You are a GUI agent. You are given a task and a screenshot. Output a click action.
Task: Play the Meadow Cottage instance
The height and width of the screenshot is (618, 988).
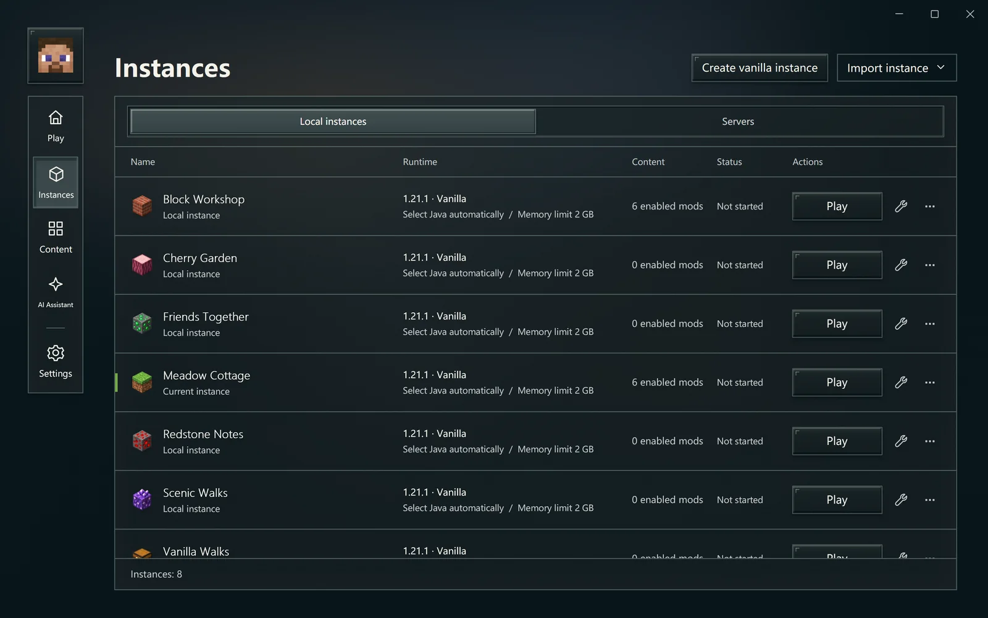pyautogui.click(x=837, y=383)
